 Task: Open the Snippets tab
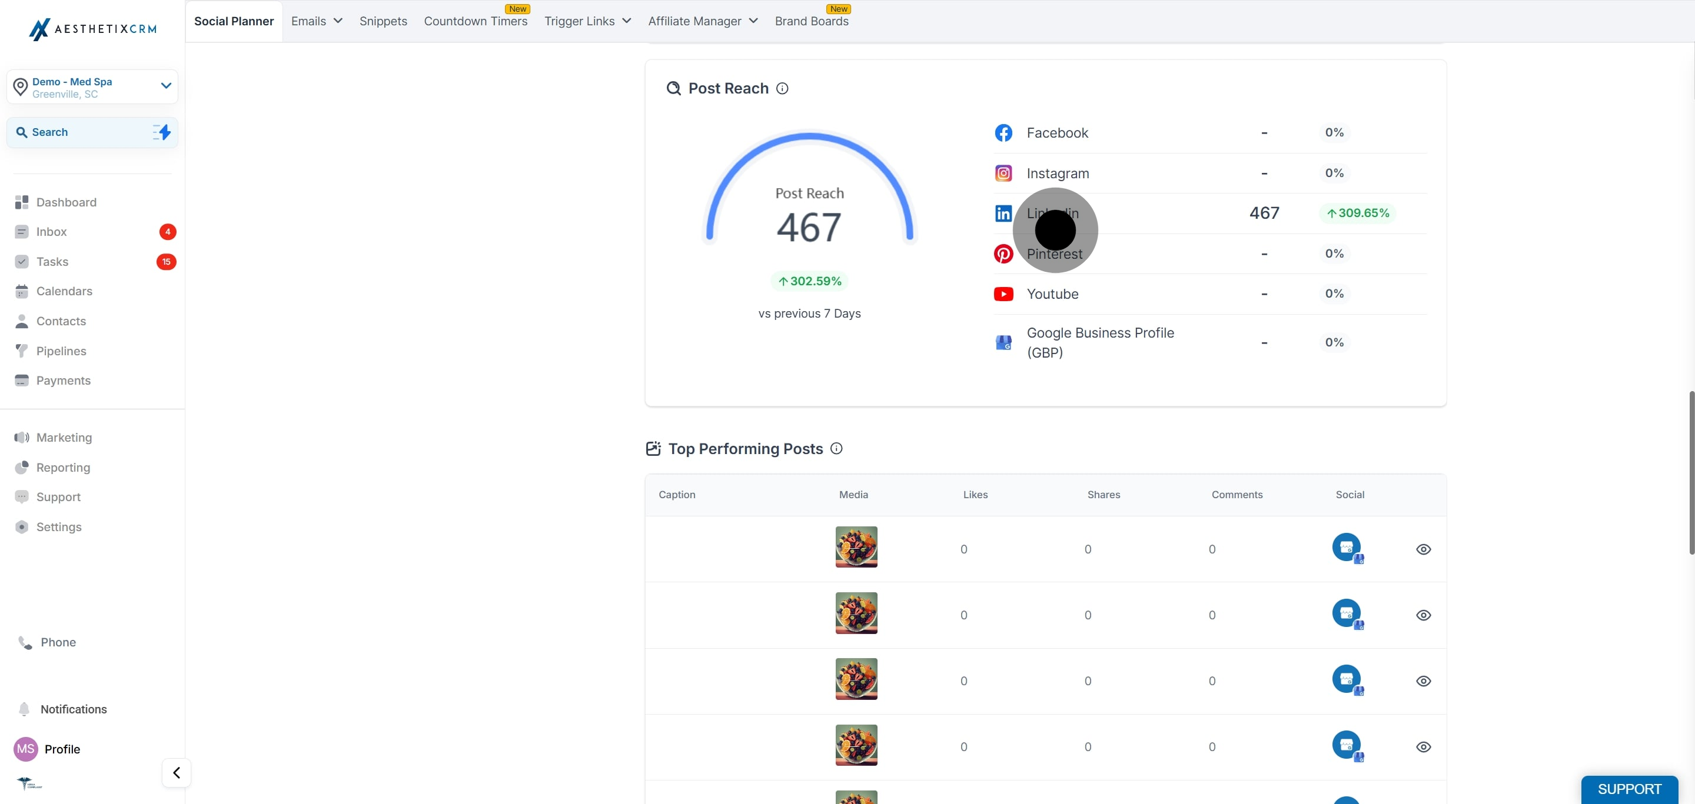[x=383, y=21]
